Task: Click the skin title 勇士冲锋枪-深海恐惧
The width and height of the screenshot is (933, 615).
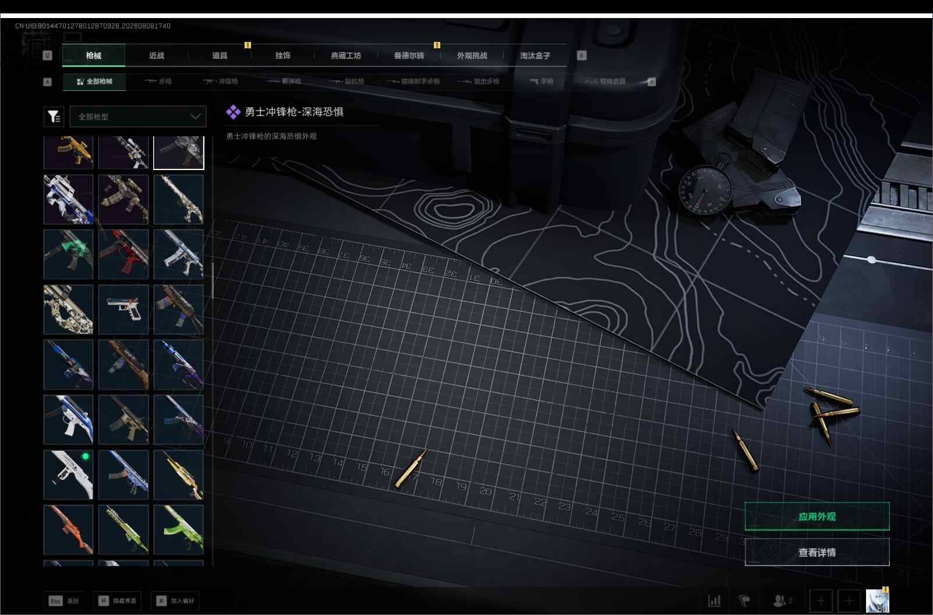Action: [x=294, y=112]
